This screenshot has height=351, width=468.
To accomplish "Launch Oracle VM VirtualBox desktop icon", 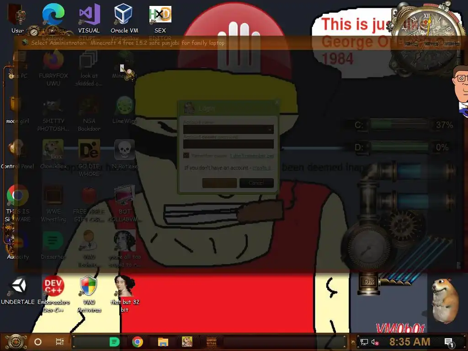I will click(x=124, y=18).
